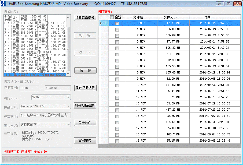Mark the 5.MOV row checkbox
This screenshot has height=165, width=243.
click(117, 54)
